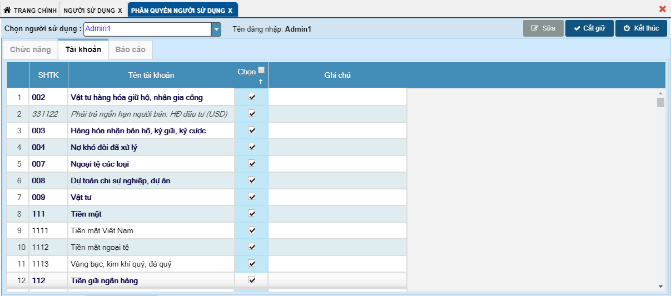The width and height of the screenshot is (671, 296).
Task: Click the scrollbar down arrow
Action: pyautogui.click(x=660, y=286)
